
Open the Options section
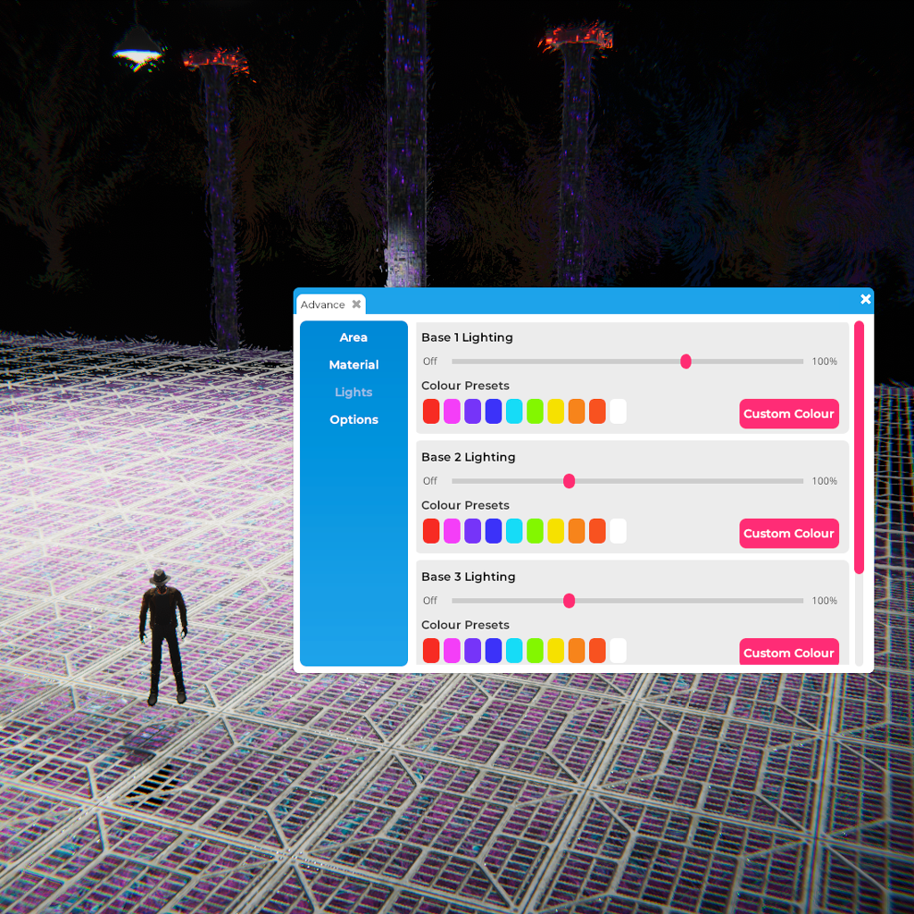tap(353, 420)
